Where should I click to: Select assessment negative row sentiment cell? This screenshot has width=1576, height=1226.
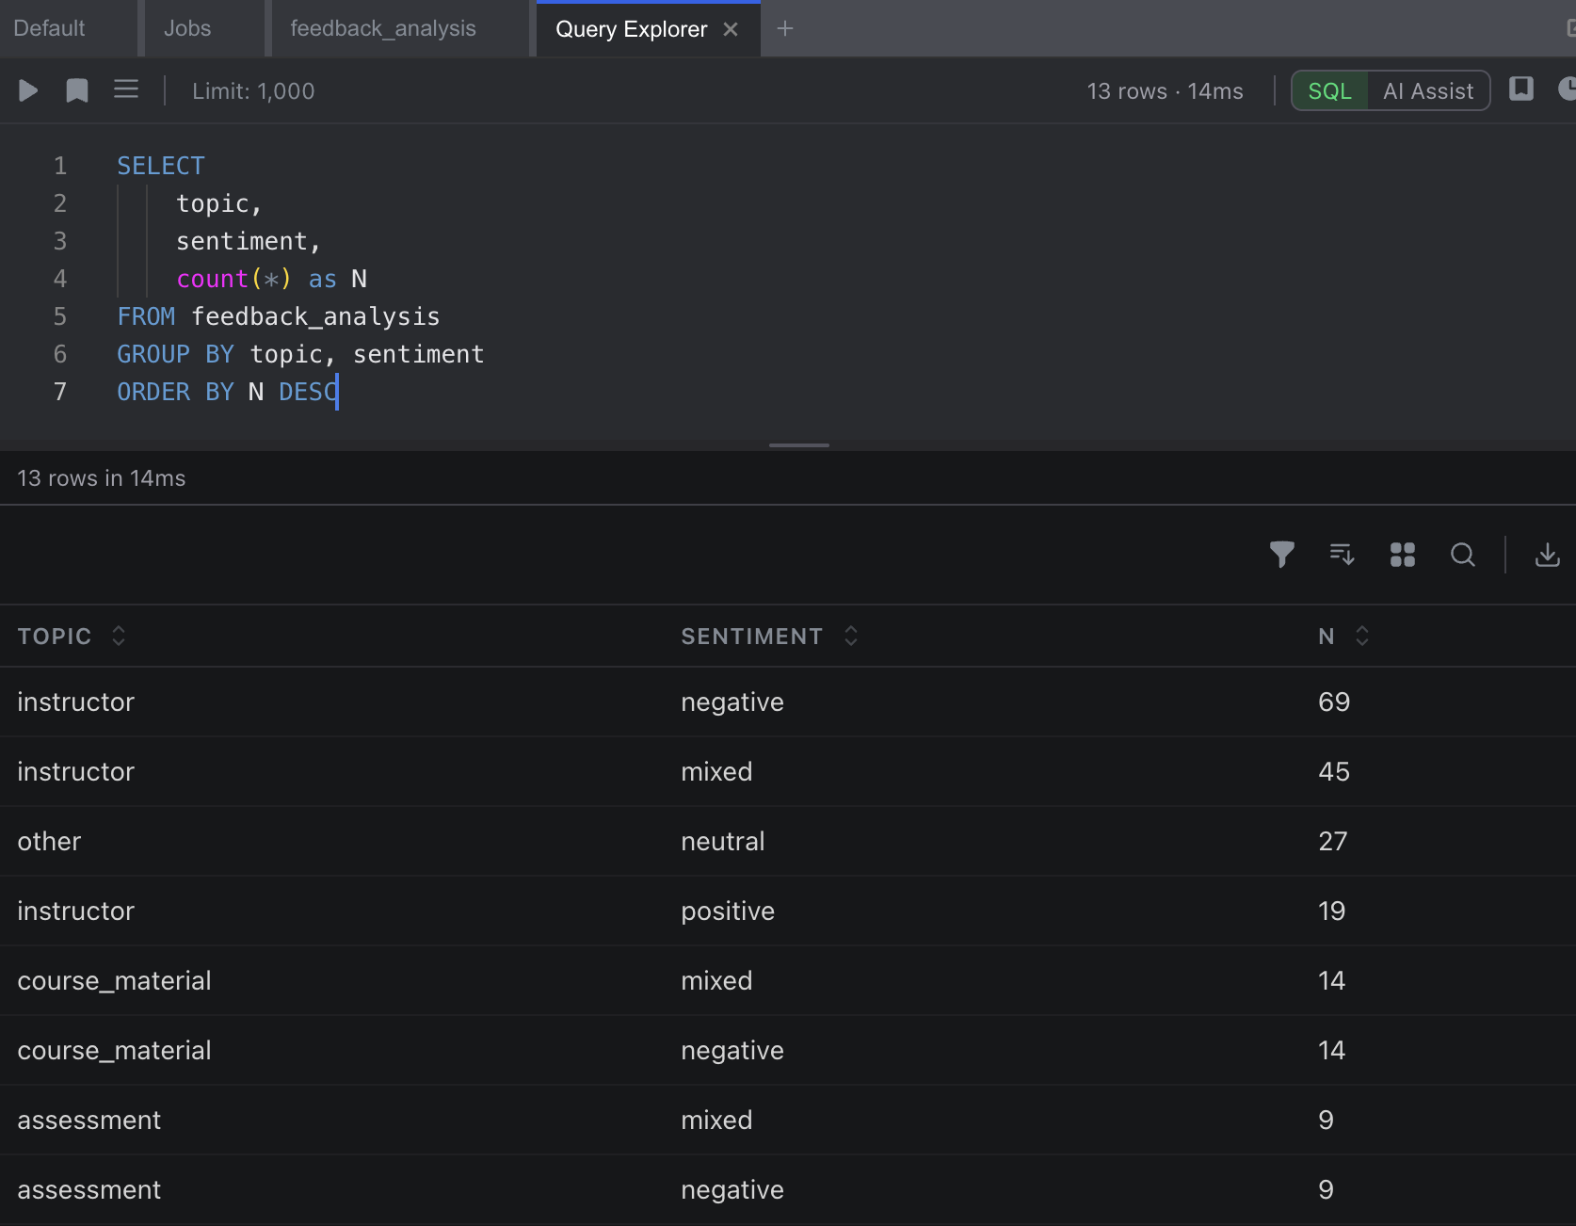click(732, 1190)
